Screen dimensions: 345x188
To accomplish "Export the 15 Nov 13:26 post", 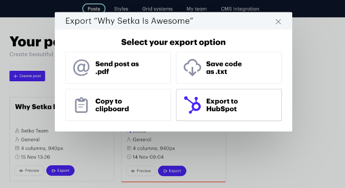I will [x=60, y=170].
